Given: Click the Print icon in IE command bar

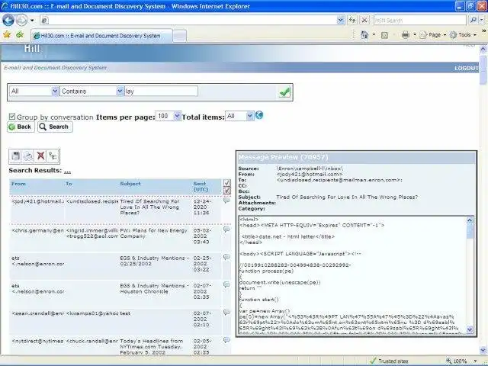Looking at the screenshot, I should 406,35.
